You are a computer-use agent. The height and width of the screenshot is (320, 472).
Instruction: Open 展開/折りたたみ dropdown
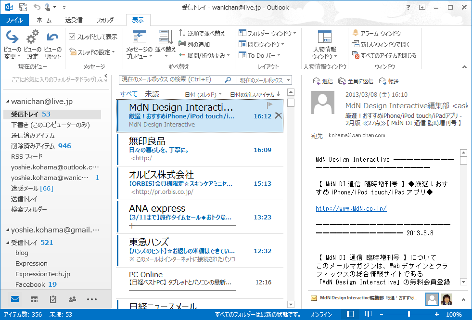click(204, 55)
